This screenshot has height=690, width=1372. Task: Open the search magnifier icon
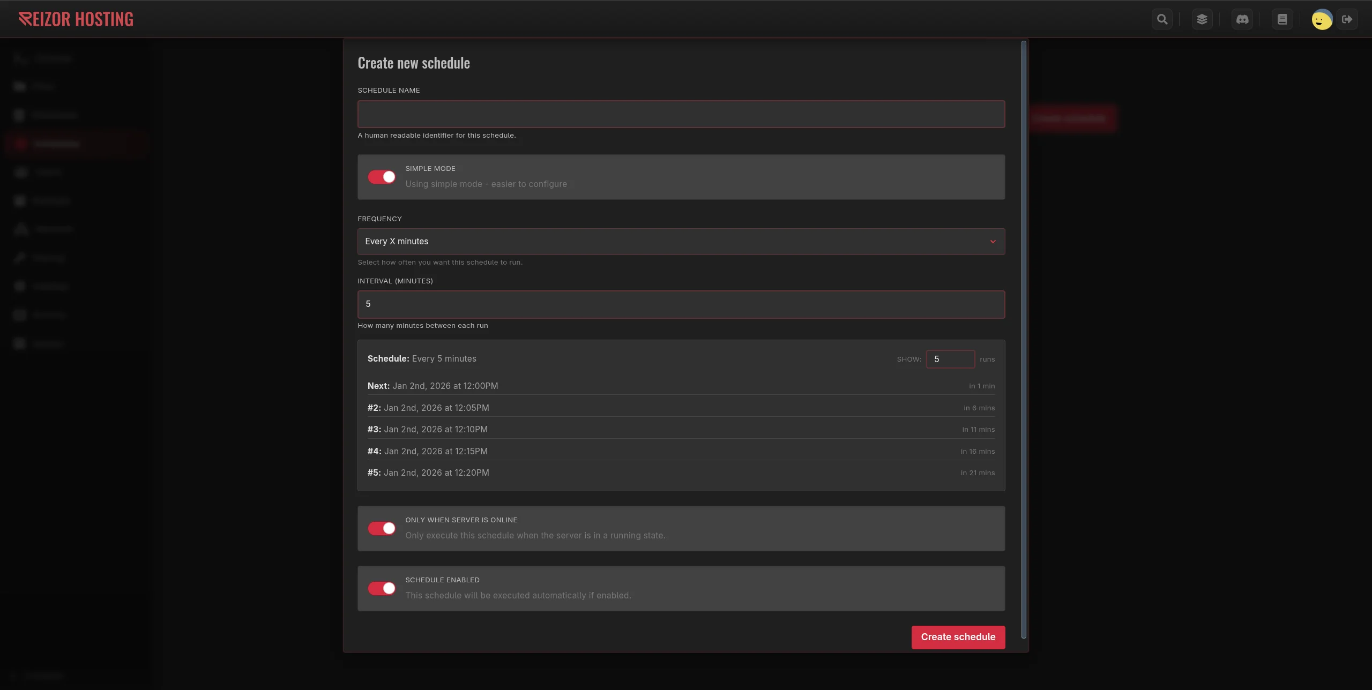pyautogui.click(x=1162, y=19)
